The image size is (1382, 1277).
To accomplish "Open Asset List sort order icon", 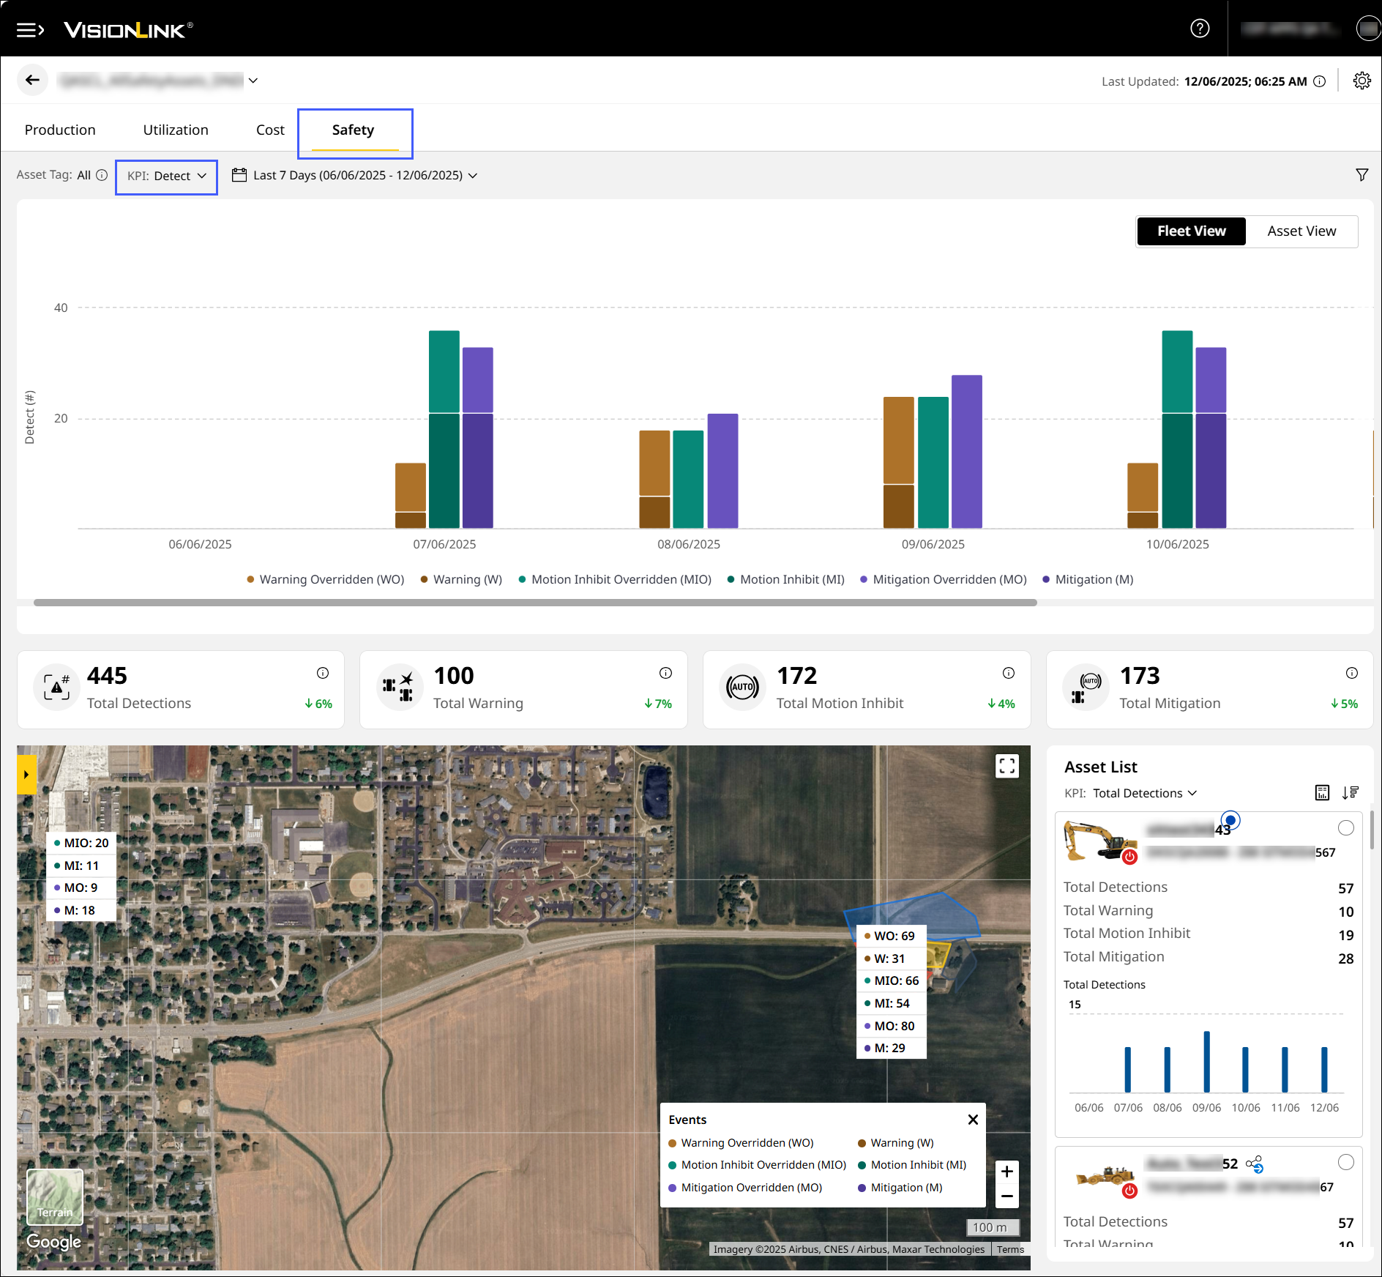I will tap(1350, 793).
